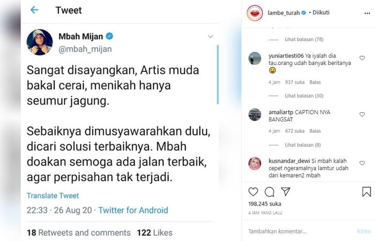The height and width of the screenshot is (241, 375).
Task: Open Mbah Mijan profile photo
Action: tap(40, 42)
